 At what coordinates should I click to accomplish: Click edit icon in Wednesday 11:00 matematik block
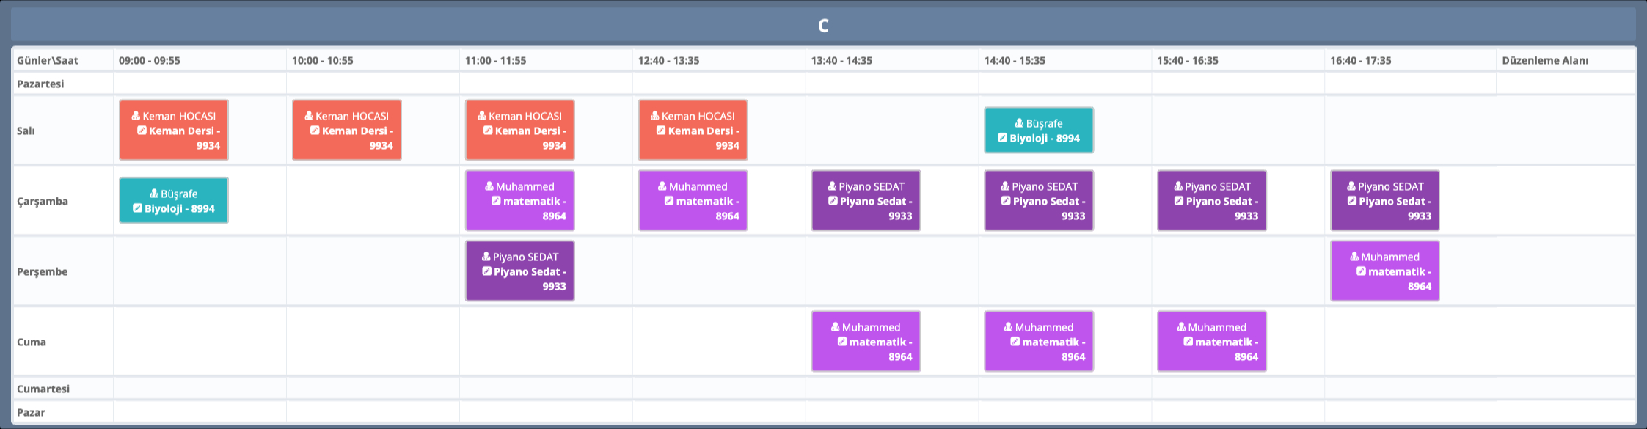(x=496, y=201)
